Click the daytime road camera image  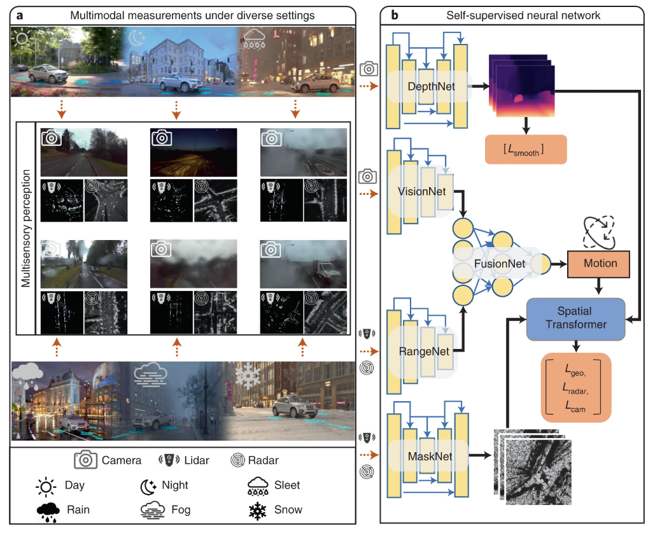[x=84, y=152]
